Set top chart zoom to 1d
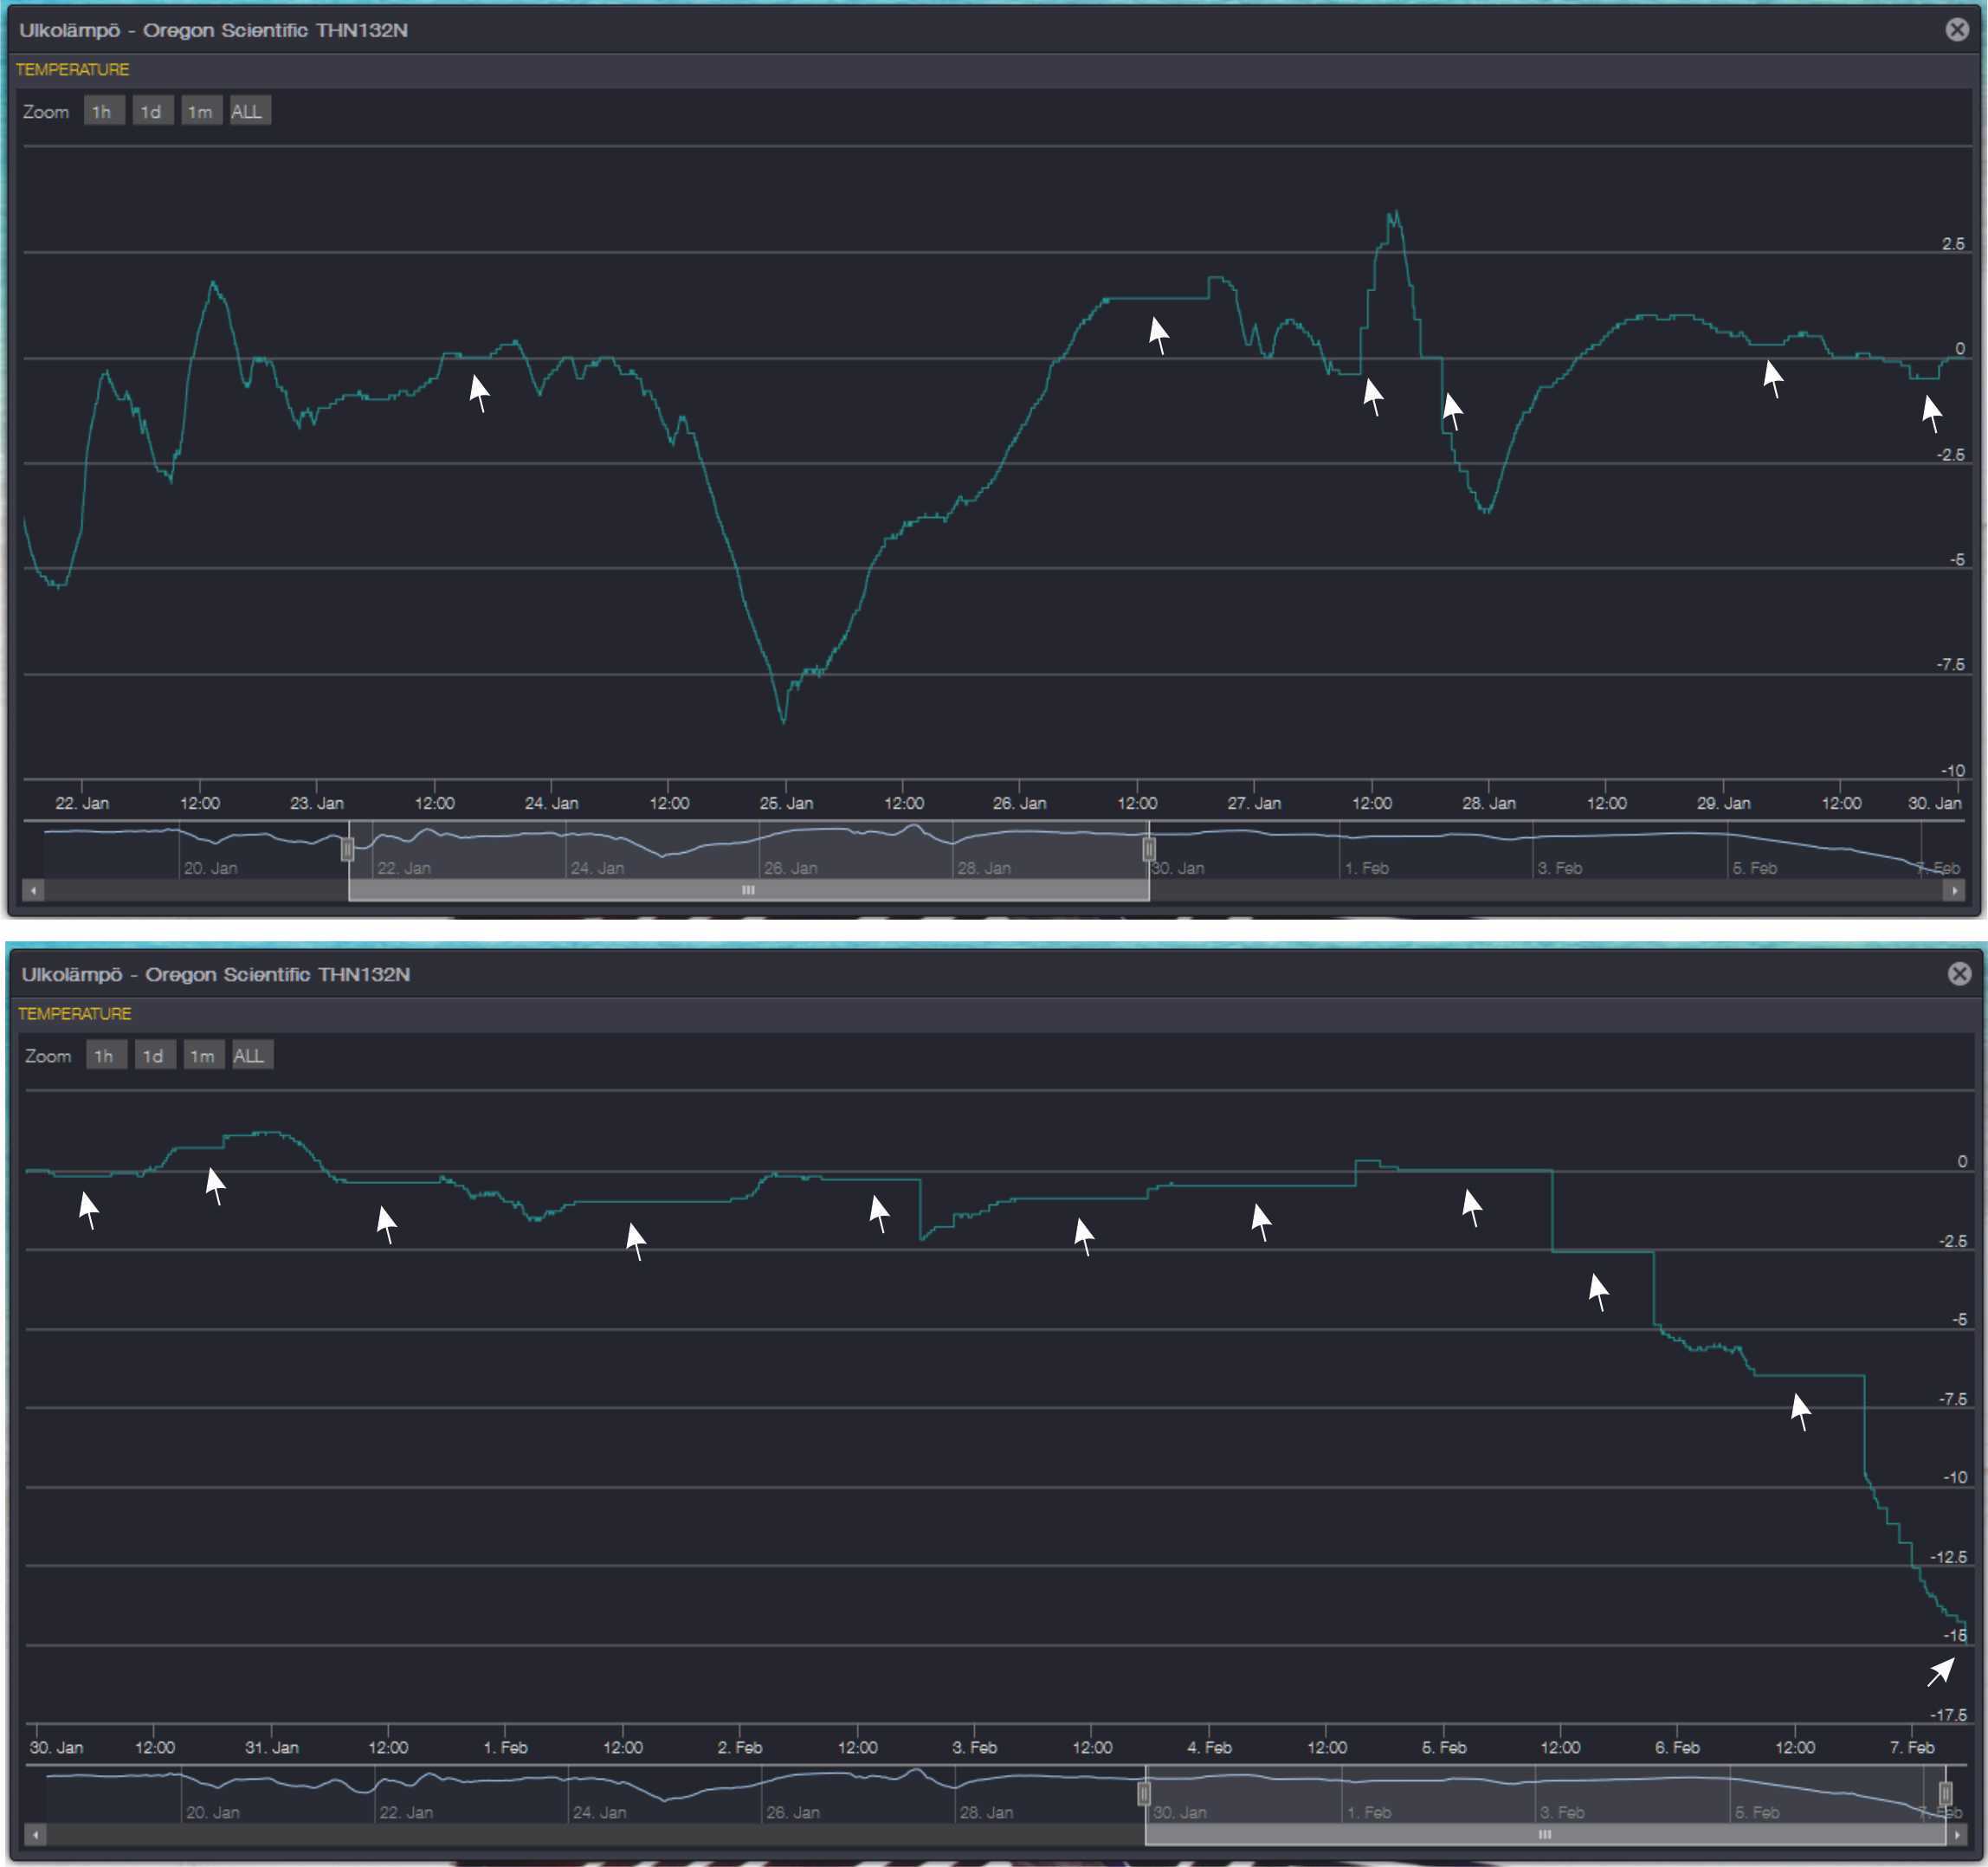Image resolution: width=1988 pixels, height=1867 pixels. click(152, 111)
